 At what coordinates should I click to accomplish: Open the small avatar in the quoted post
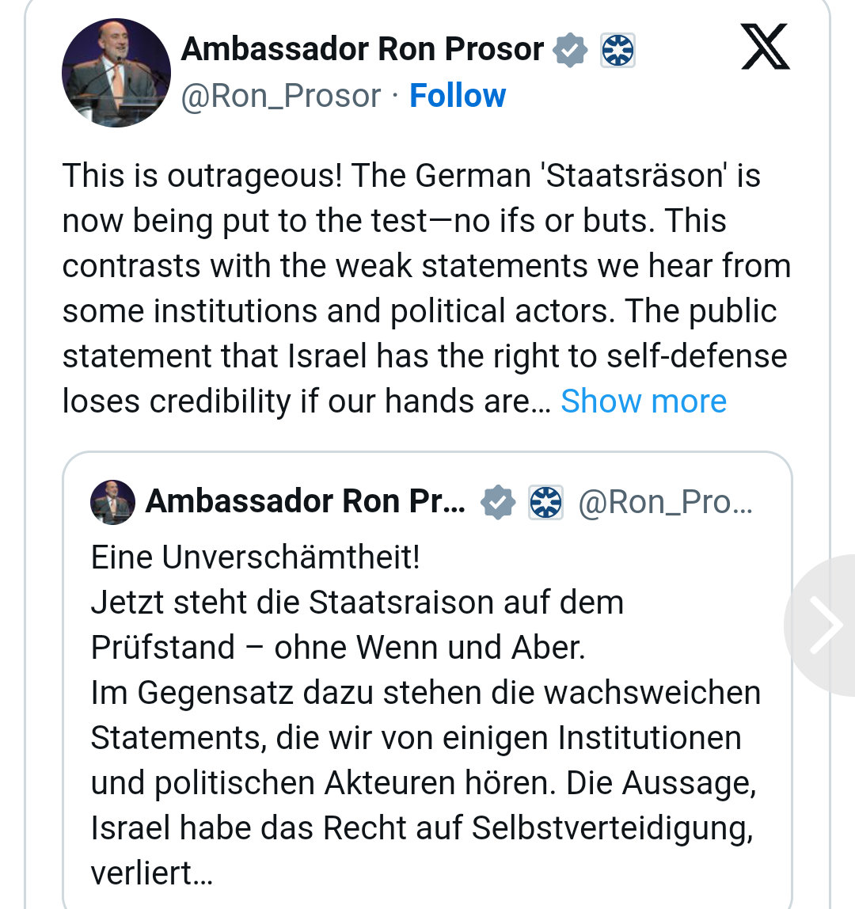pos(112,502)
